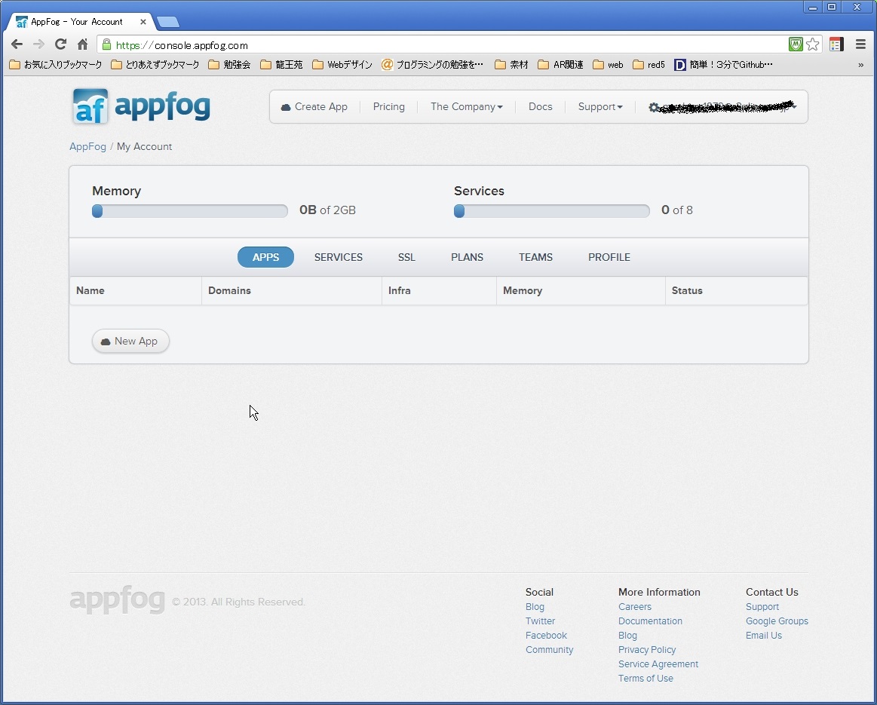Open the 素材 bookmark folder
The width and height of the screenshot is (877, 705).
click(x=511, y=65)
